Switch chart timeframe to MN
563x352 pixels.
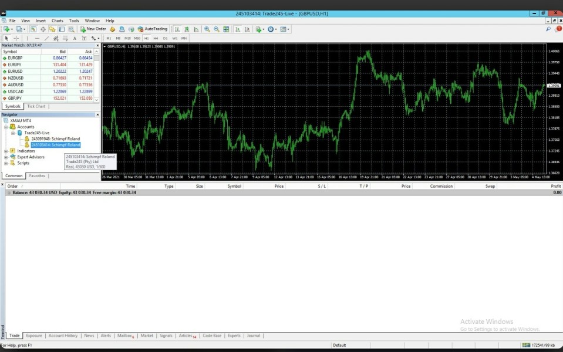(184, 38)
